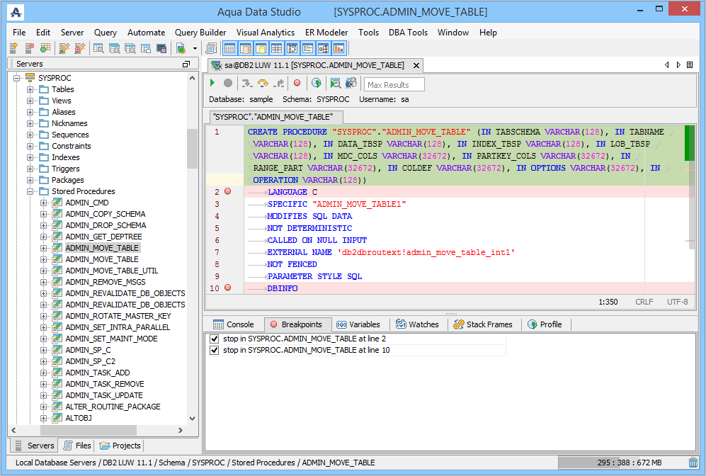Remove the breakpoint marker on line 10
Viewport: 706px width, 476px height.
(227, 288)
